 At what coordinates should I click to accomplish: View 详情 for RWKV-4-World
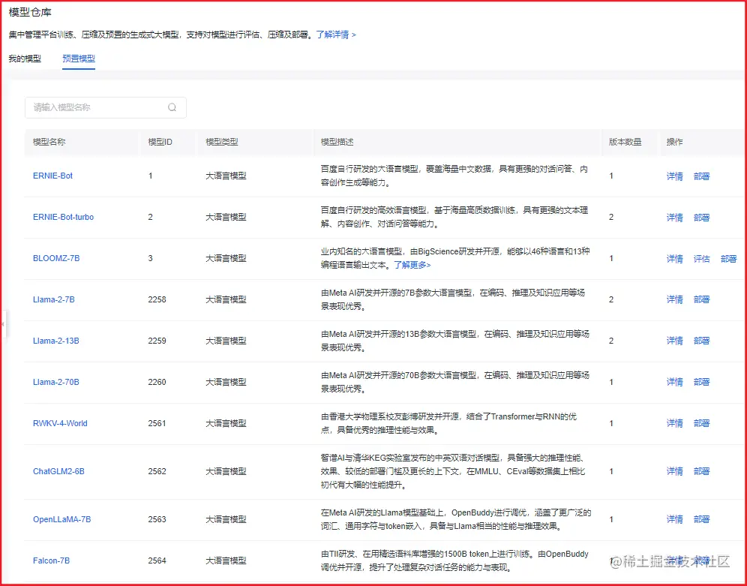[674, 423]
